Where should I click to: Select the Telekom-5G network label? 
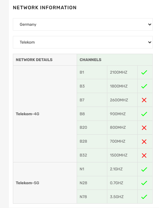point(28,183)
